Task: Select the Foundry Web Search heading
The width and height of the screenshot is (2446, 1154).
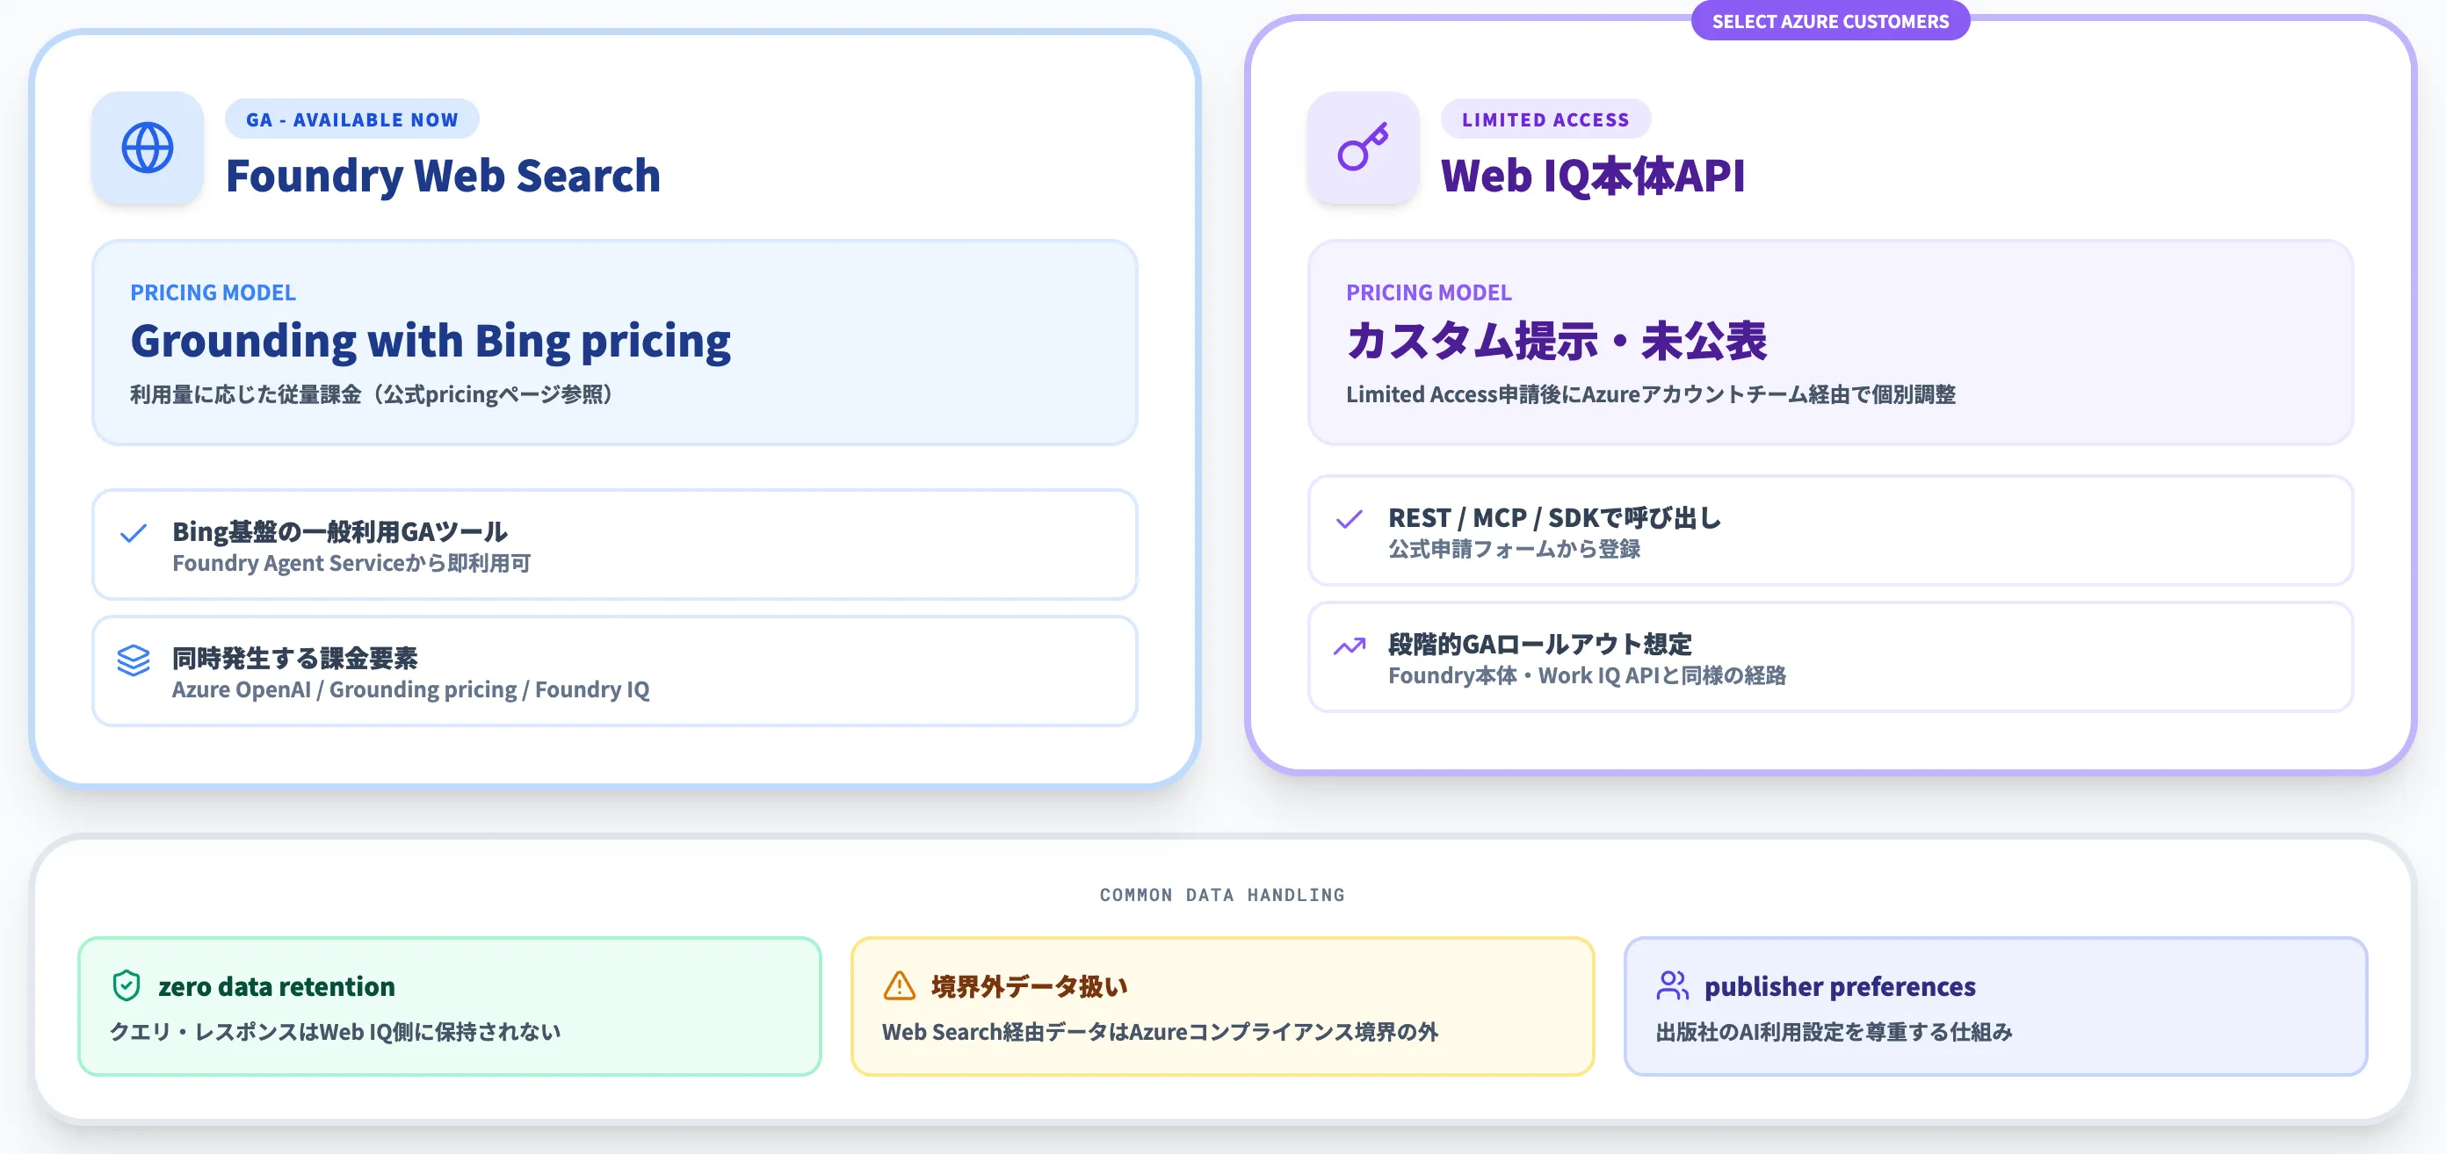Action: (x=443, y=176)
